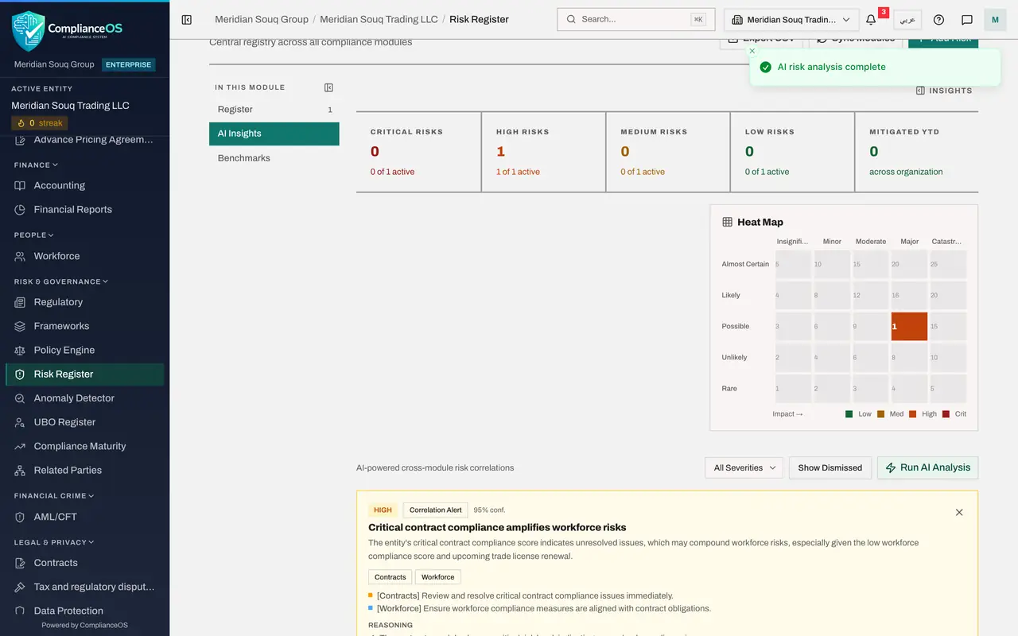The height and width of the screenshot is (636, 1018).
Task: Collapse the People sidebar section
Action: tap(34, 235)
